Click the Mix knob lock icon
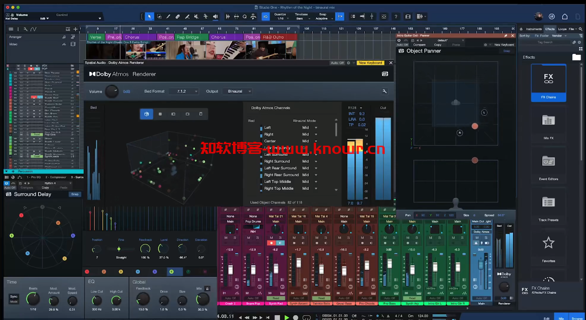Viewport: 586px width, 320px height. coord(207,288)
